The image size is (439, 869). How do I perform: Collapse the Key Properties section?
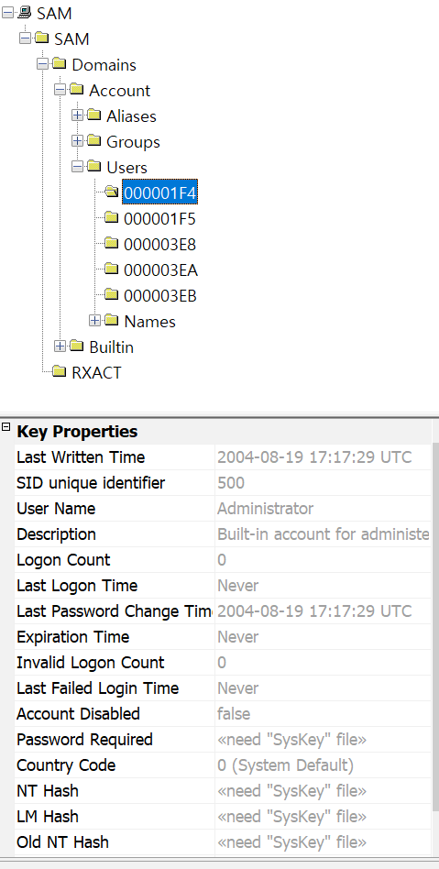click(x=6, y=427)
